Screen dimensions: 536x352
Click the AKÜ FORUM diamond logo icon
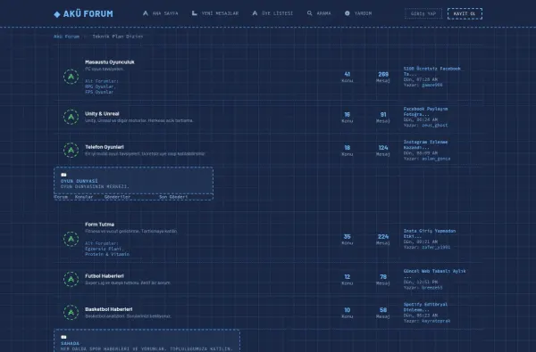57,14
